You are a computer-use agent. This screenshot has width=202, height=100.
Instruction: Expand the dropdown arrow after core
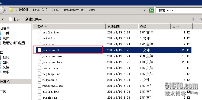[x=98, y=10]
